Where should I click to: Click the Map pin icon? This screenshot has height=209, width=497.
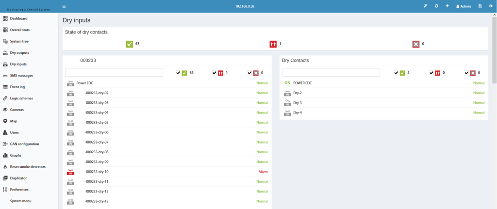pyautogui.click(x=5, y=121)
